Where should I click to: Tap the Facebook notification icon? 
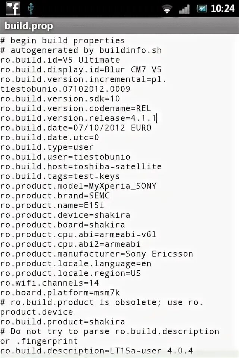click(x=13, y=8)
